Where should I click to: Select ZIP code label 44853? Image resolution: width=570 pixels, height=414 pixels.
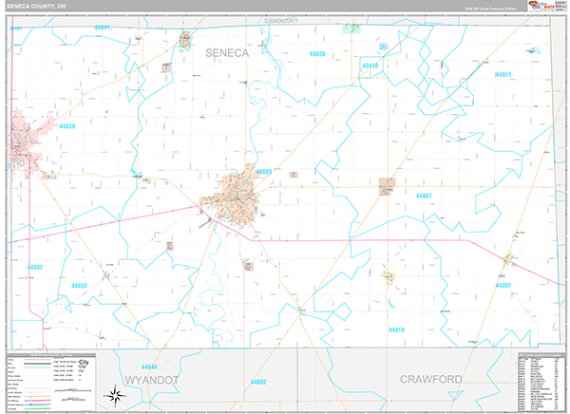(x=79, y=286)
